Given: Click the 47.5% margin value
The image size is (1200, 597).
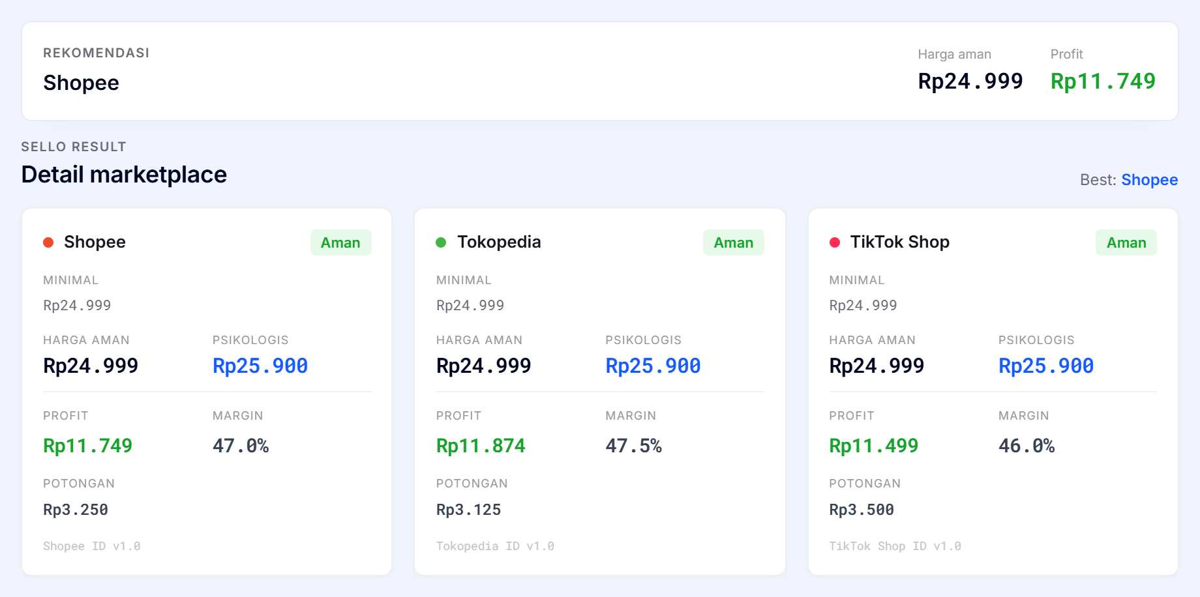Looking at the screenshot, I should pos(633,446).
